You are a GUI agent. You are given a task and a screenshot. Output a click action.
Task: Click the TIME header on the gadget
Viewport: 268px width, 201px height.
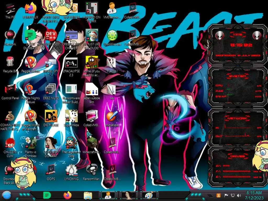click(238, 35)
